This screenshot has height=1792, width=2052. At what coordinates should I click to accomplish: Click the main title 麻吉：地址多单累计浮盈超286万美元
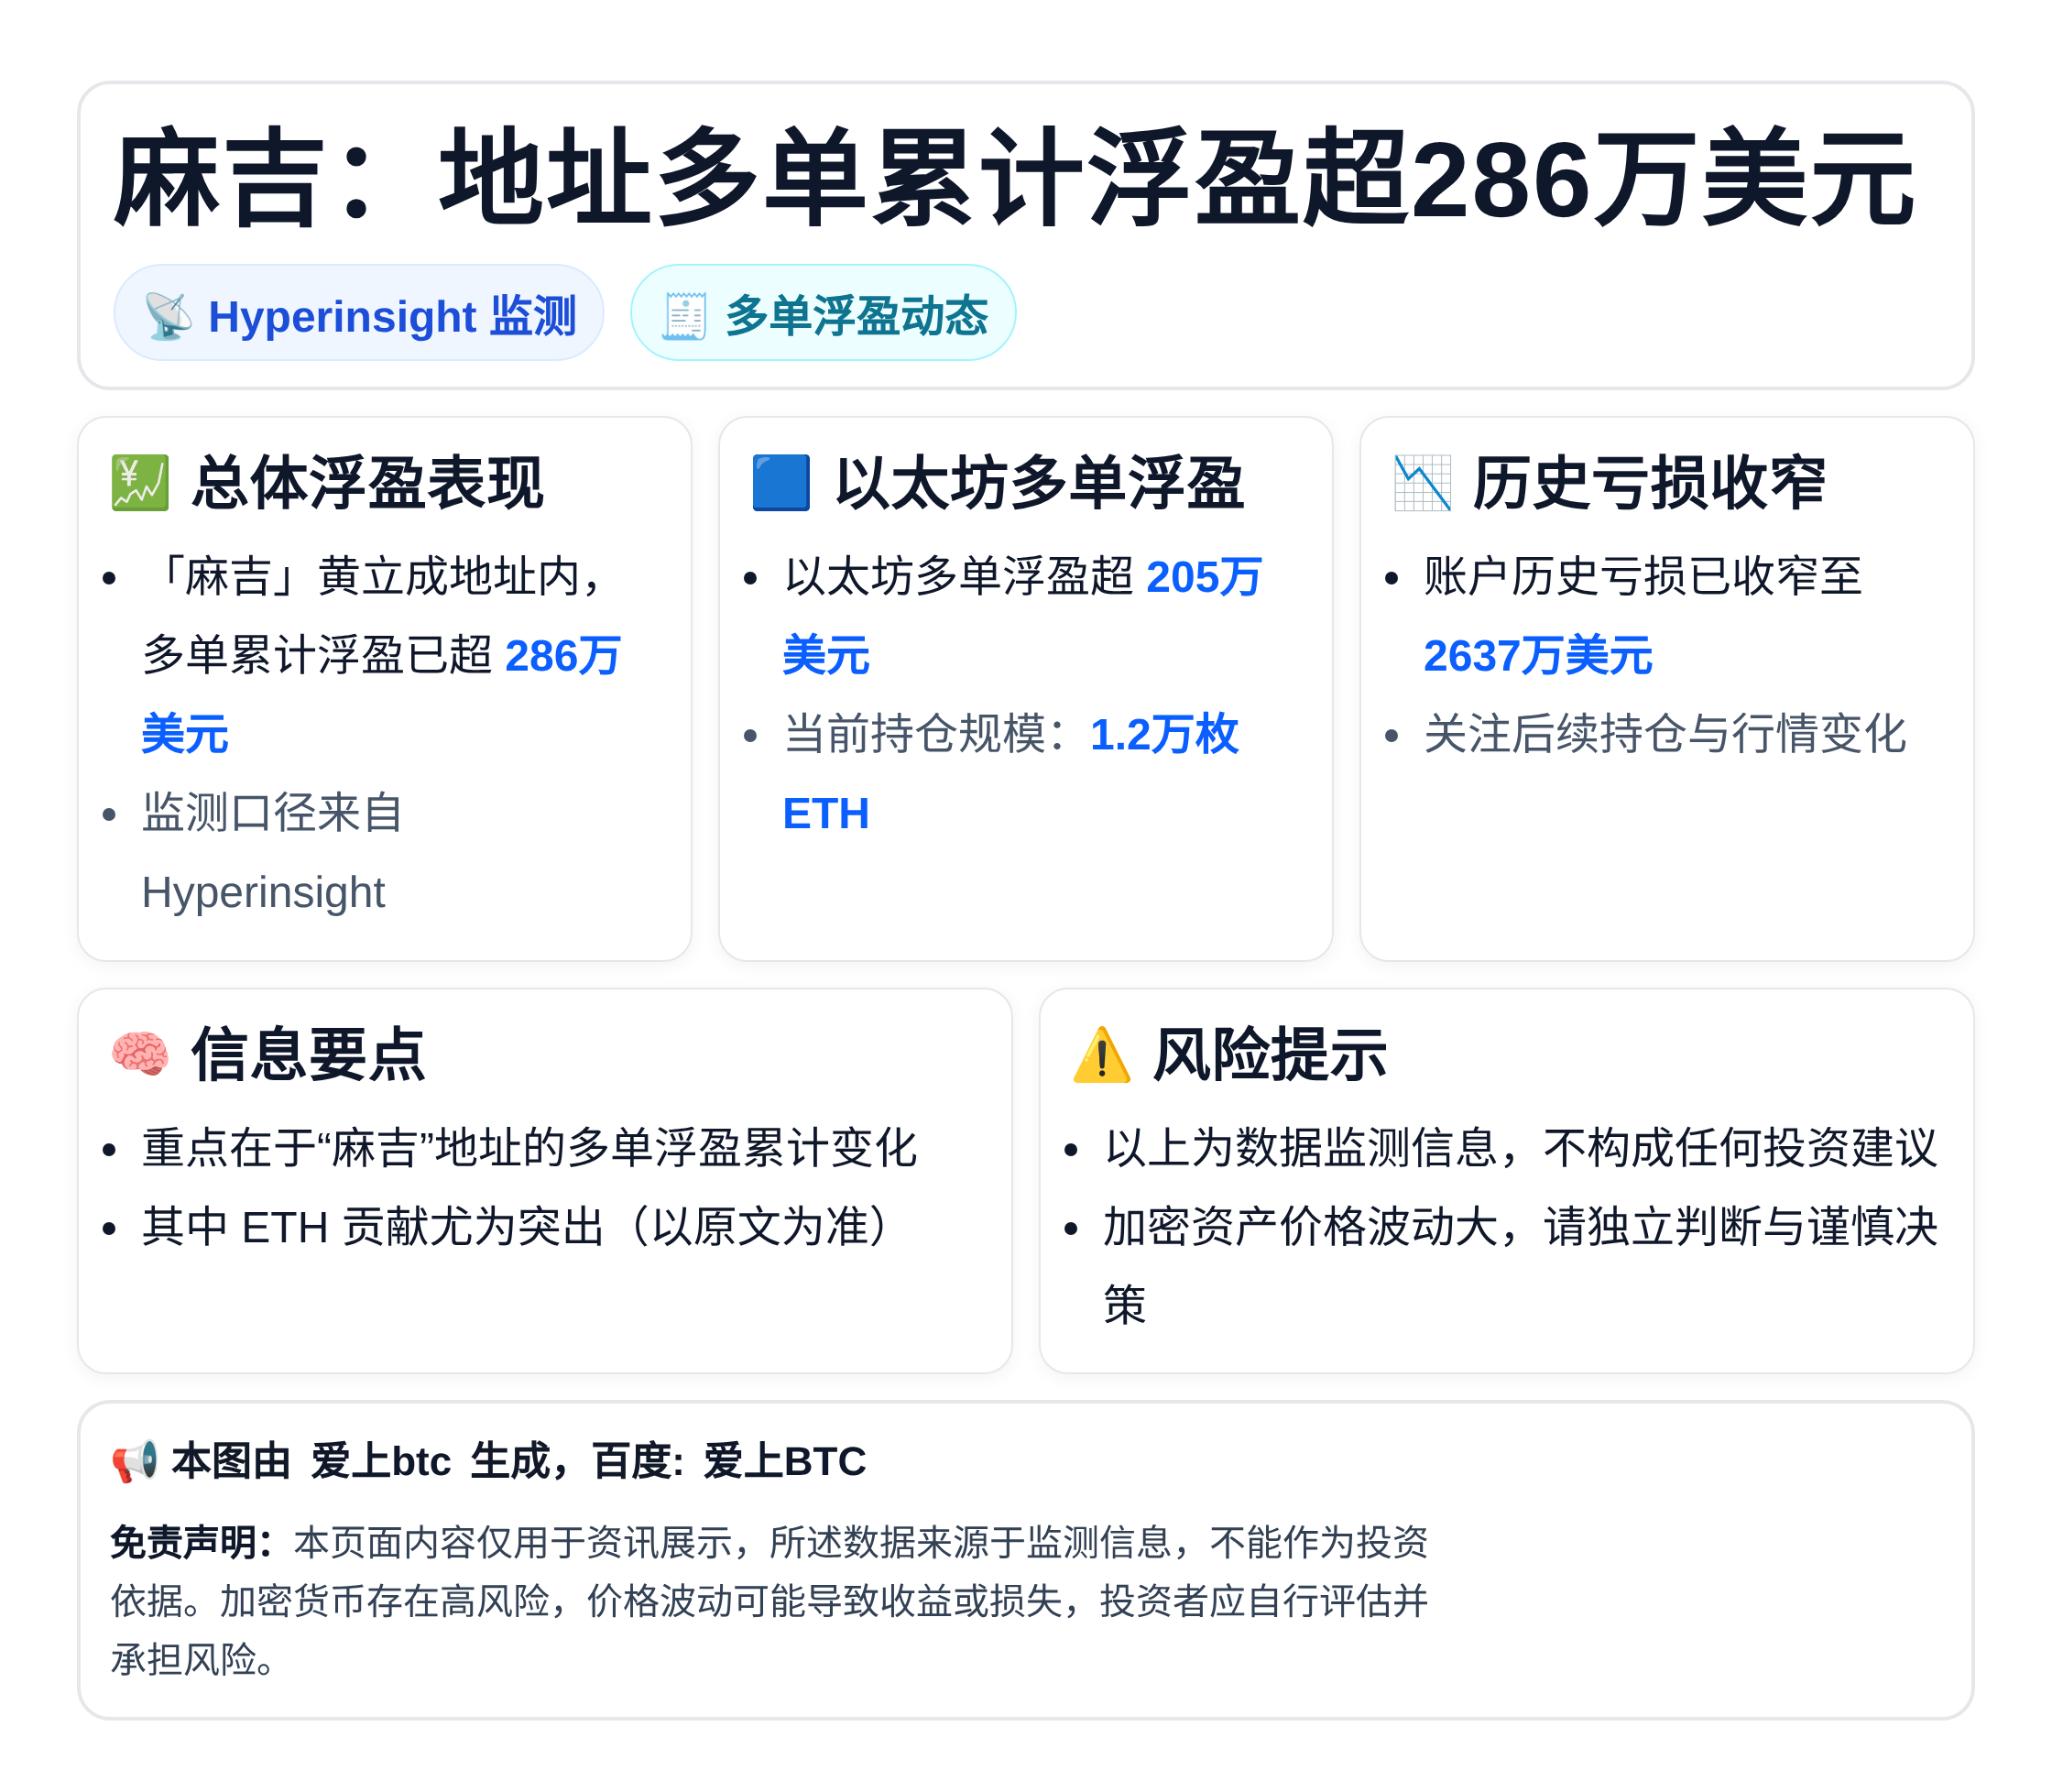1013,179
